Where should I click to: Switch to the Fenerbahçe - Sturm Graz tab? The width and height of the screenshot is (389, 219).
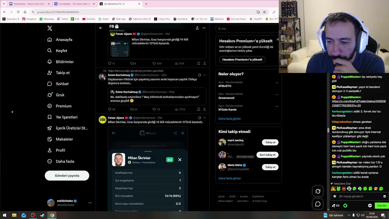[29, 4]
